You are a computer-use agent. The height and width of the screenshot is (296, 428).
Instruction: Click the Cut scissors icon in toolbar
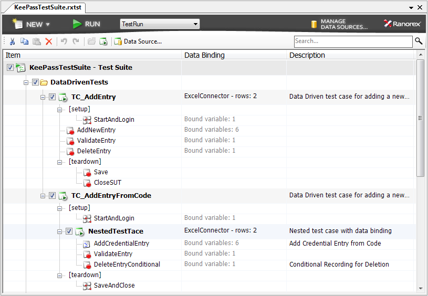[x=12, y=41]
